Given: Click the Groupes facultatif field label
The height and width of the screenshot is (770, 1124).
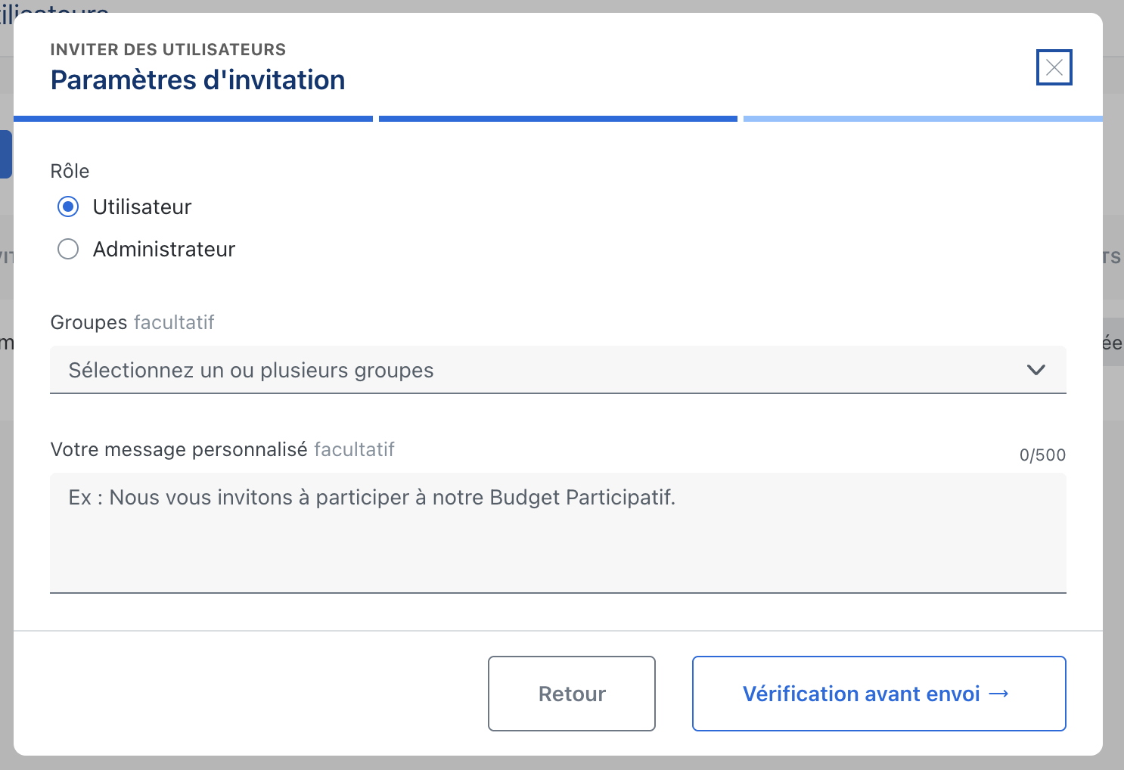Looking at the screenshot, I should 132,323.
